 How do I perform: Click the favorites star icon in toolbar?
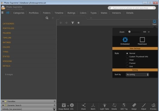point(78,23)
